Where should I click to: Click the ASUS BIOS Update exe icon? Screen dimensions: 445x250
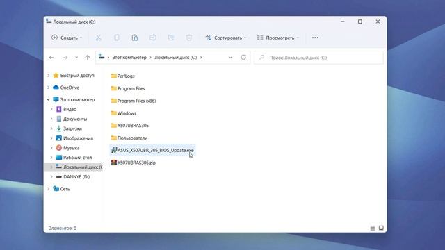coord(114,150)
